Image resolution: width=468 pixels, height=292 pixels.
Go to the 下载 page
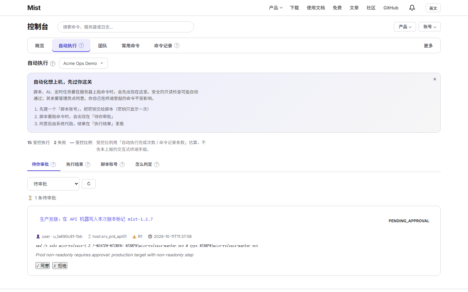click(294, 8)
